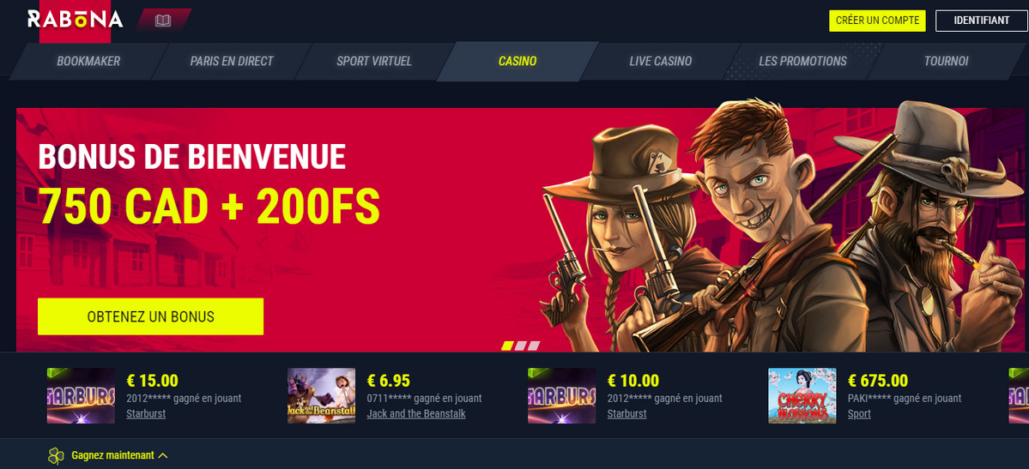1029x469 pixels.
Task: Click the Identifiant login button
Action: coord(982,21)
